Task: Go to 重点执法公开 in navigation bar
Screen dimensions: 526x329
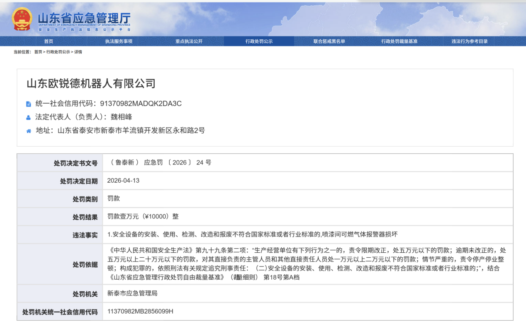Action: click(189, 41)
